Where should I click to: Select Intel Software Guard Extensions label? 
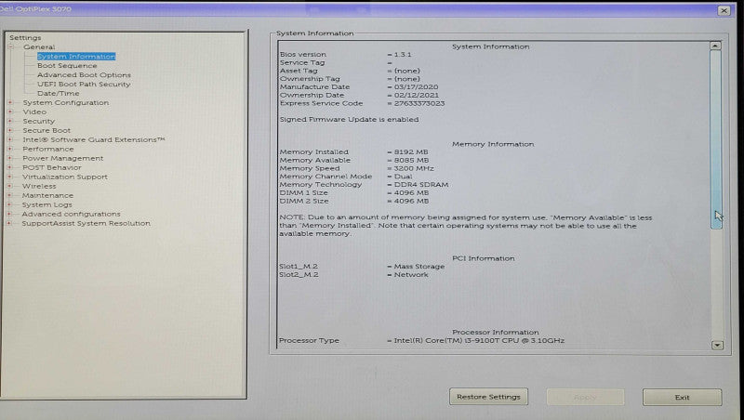[x=94, y=139]
